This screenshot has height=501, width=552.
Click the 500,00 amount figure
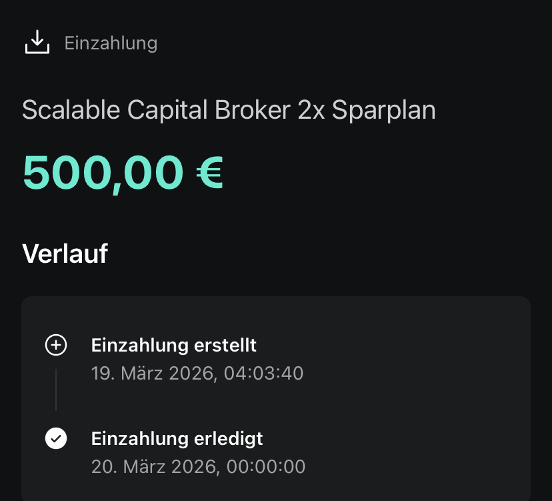(103, 172)
